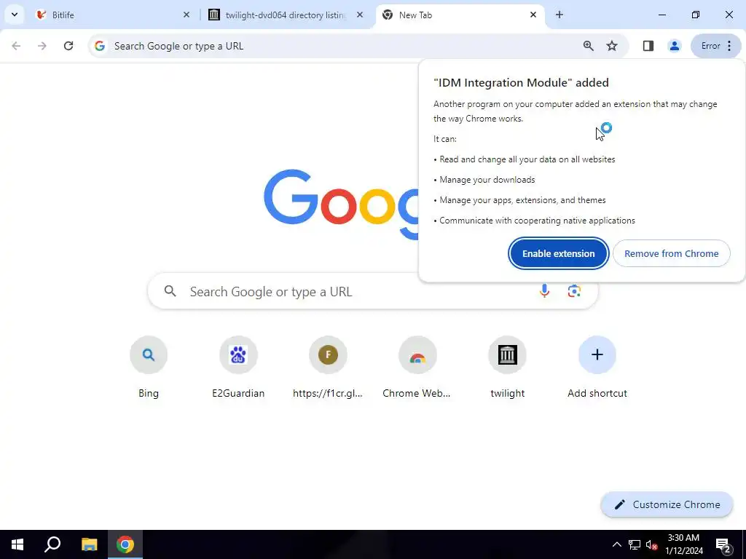Image resolution: width=746 pixels, height=559 pixels.
Task: Click 'Communicate with cooperating native applications' text
Action: point(537,221)
